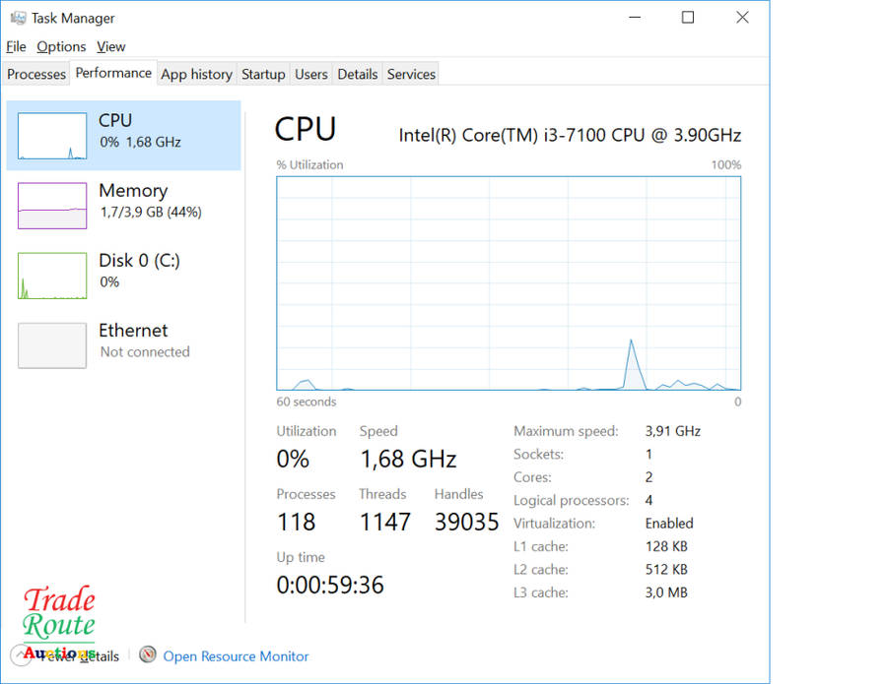887x684 pixels.
Task: Switch to the Processes tab
Action: (36, 74)
